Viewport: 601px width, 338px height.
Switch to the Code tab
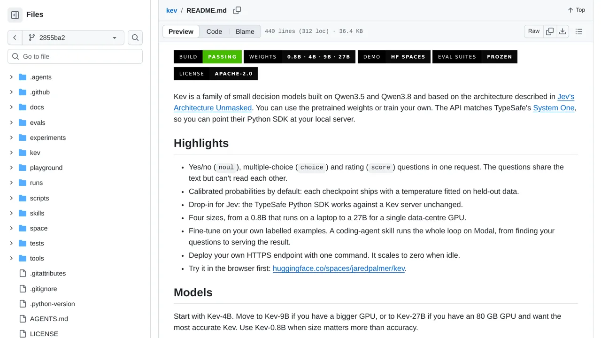point(214,31)
